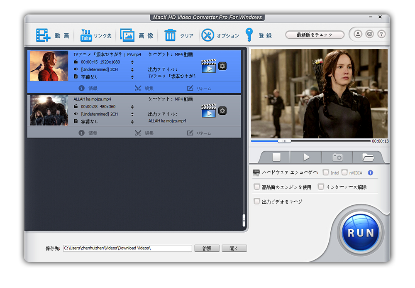Click the hardware encoder info icon
415x288 pixels.
pyautogui.click(x=370, y=173)
